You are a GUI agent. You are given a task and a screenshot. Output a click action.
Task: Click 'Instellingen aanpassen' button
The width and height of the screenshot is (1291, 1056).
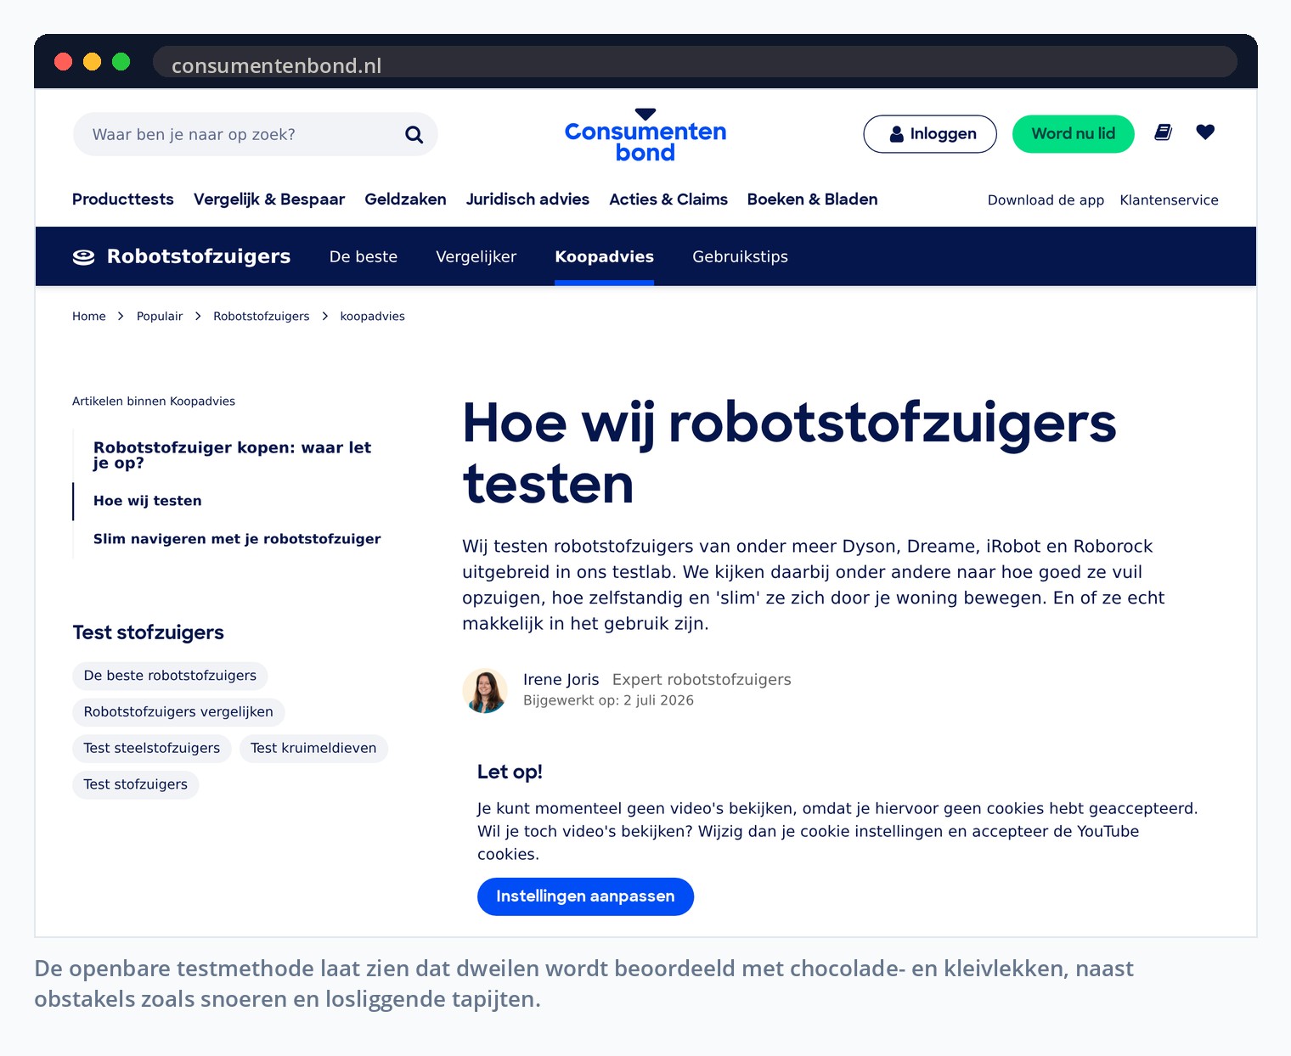coord(585,896)
